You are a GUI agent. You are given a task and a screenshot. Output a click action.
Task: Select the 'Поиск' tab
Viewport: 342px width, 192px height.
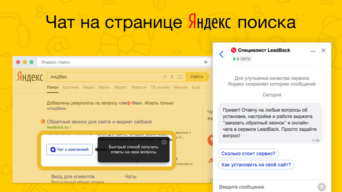click(x=53, y=87)
